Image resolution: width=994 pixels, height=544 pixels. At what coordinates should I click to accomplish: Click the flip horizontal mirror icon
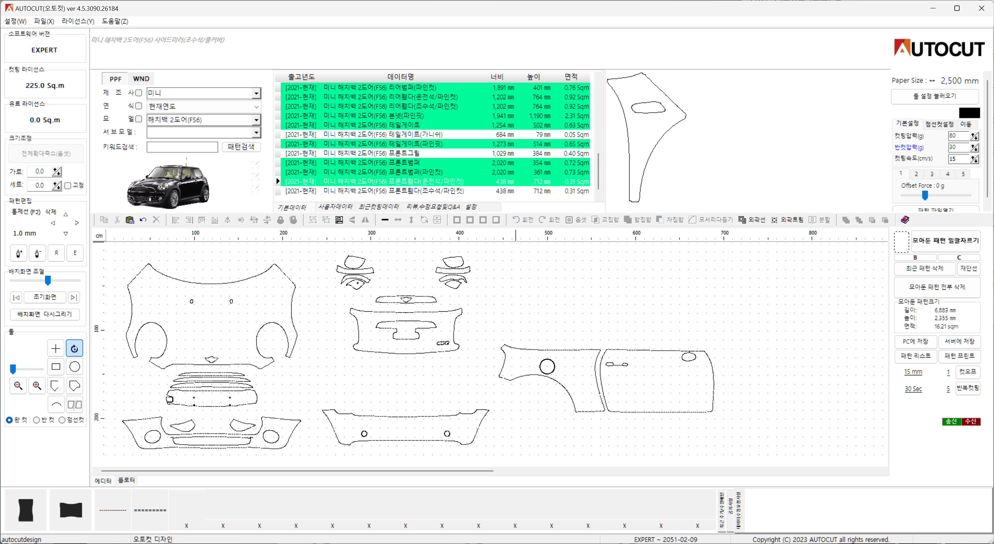click(365, 220)
